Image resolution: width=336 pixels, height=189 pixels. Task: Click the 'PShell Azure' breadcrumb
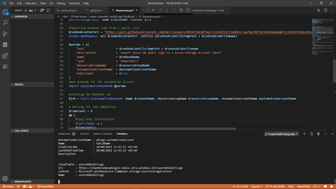[79, 16]
